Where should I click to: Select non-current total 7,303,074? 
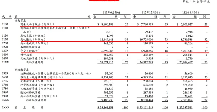187,100
